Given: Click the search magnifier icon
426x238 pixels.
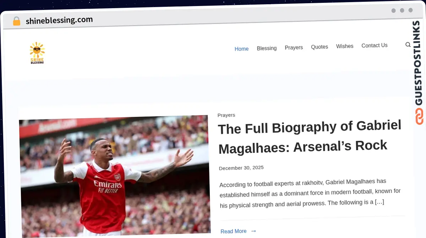Looking at the screenshot, I should click(408, 45).
